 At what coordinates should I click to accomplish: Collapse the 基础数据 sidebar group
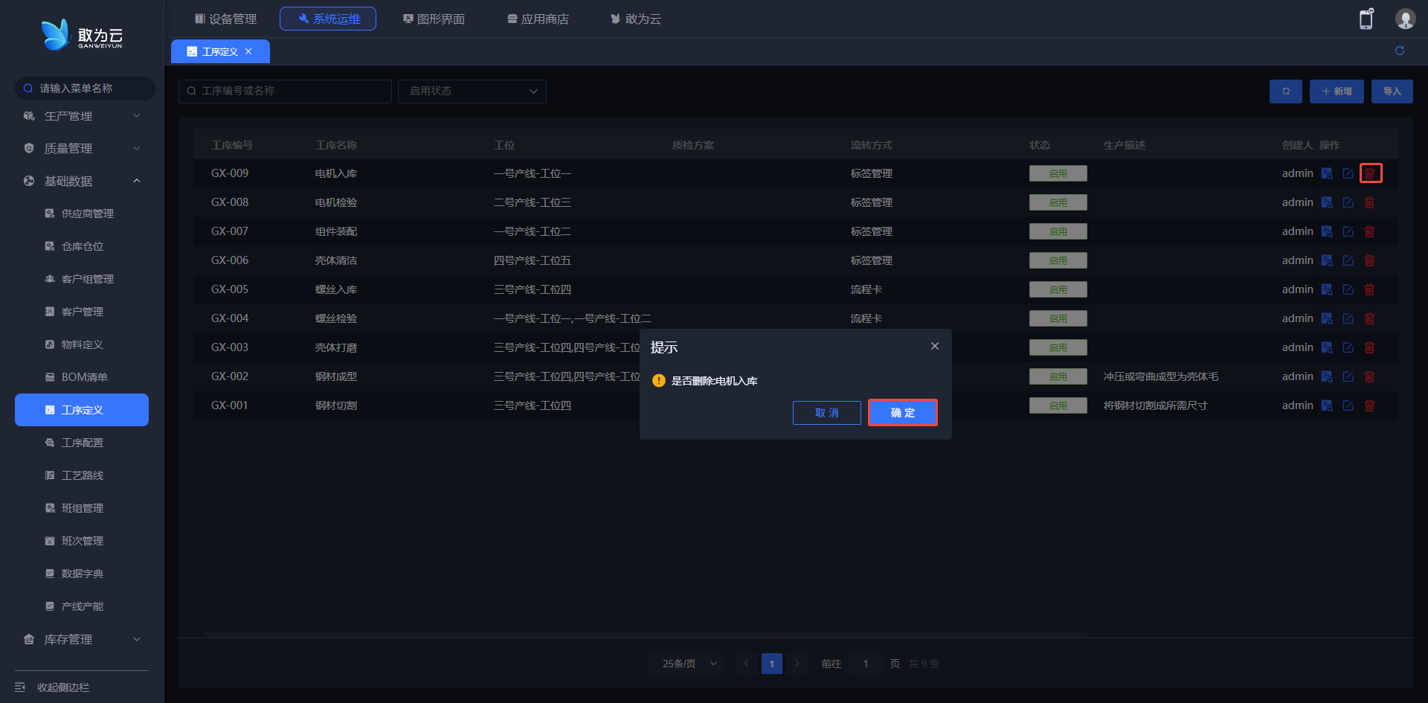tap(82, 181)
